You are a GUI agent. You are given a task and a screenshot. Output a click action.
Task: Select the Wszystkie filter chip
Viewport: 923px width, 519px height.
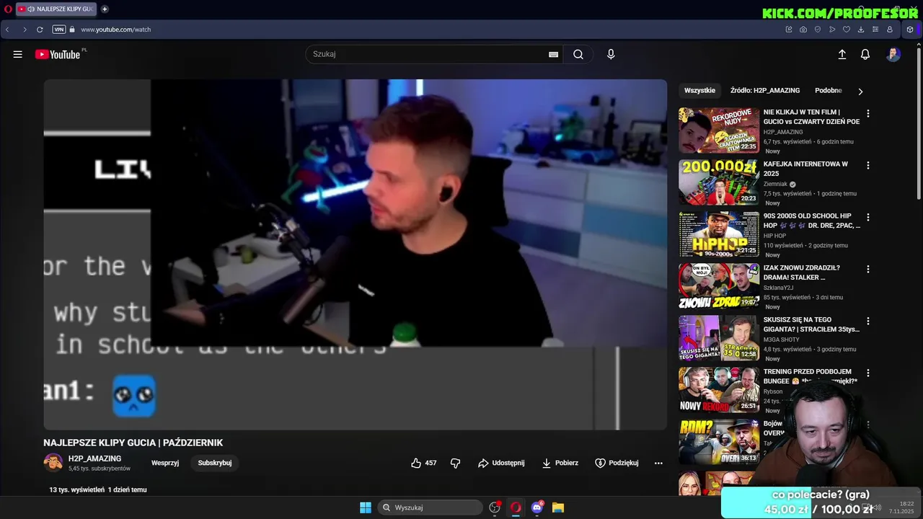pyautogui.click(x=699, y=91)
